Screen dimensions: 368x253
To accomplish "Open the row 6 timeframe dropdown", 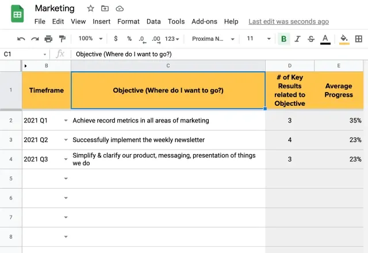I will 66,198.
